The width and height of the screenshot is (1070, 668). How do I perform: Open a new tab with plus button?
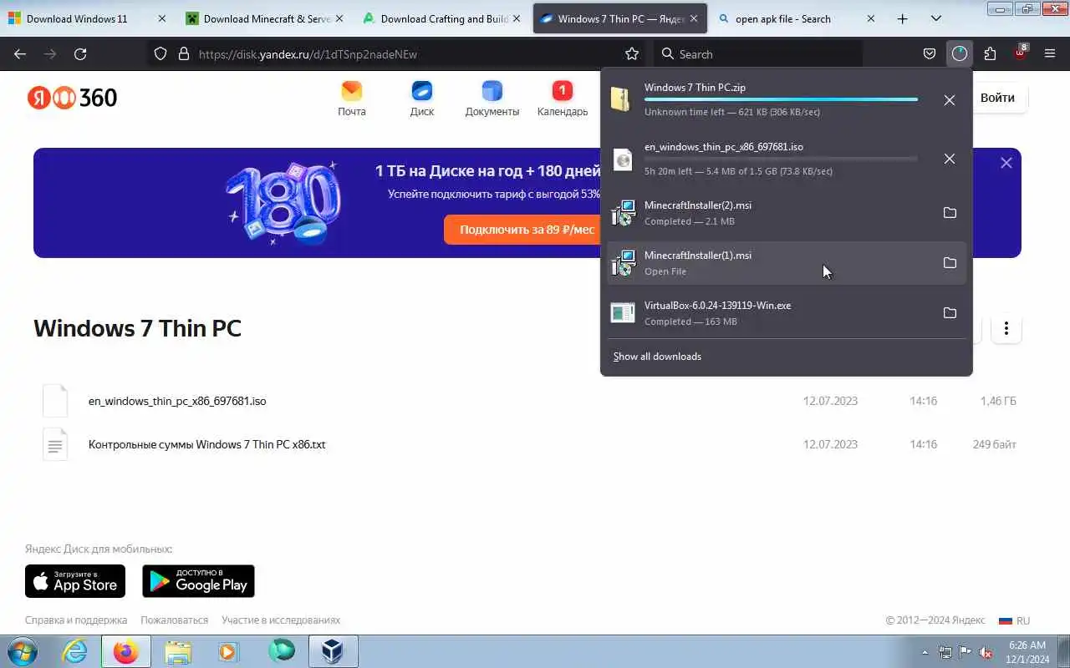pyautogui.click(x=902, y=18)
